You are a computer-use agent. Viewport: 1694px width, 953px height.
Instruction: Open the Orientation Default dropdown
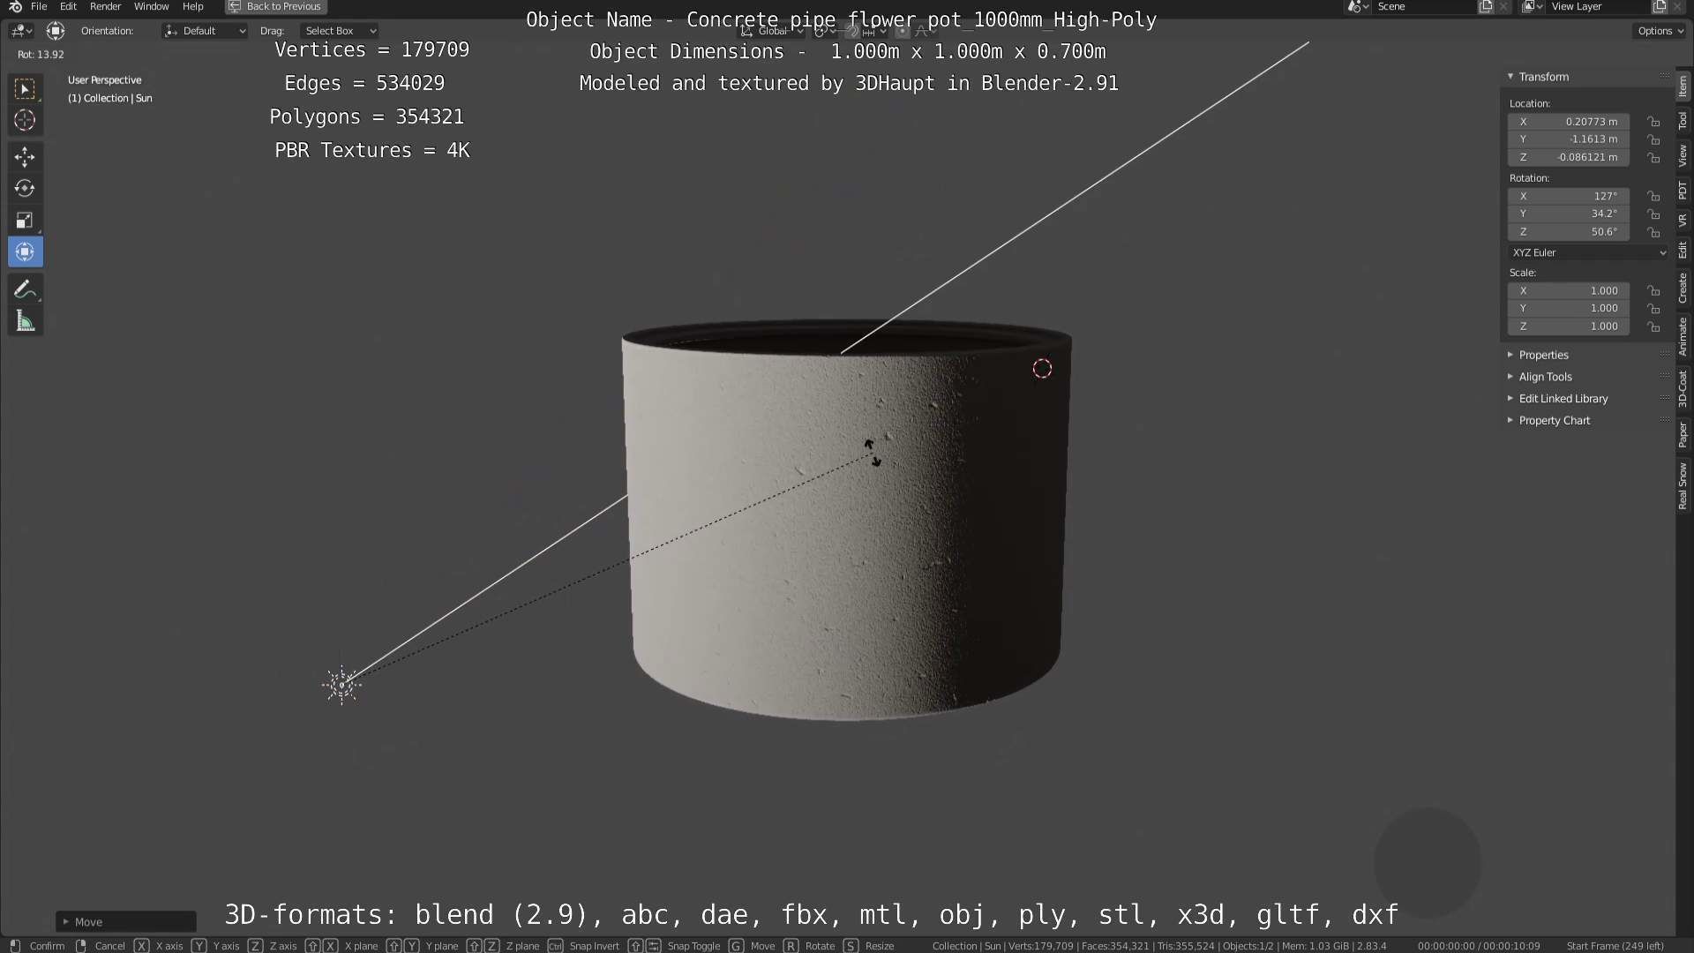205,31
